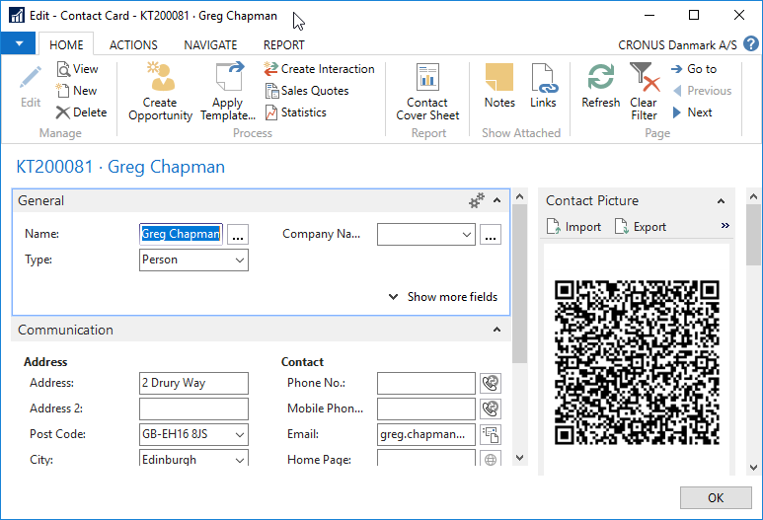Click the General FastTab customize gears icon

pos(477,200)
